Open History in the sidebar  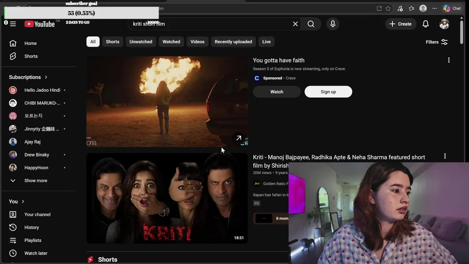click(38, 227)
